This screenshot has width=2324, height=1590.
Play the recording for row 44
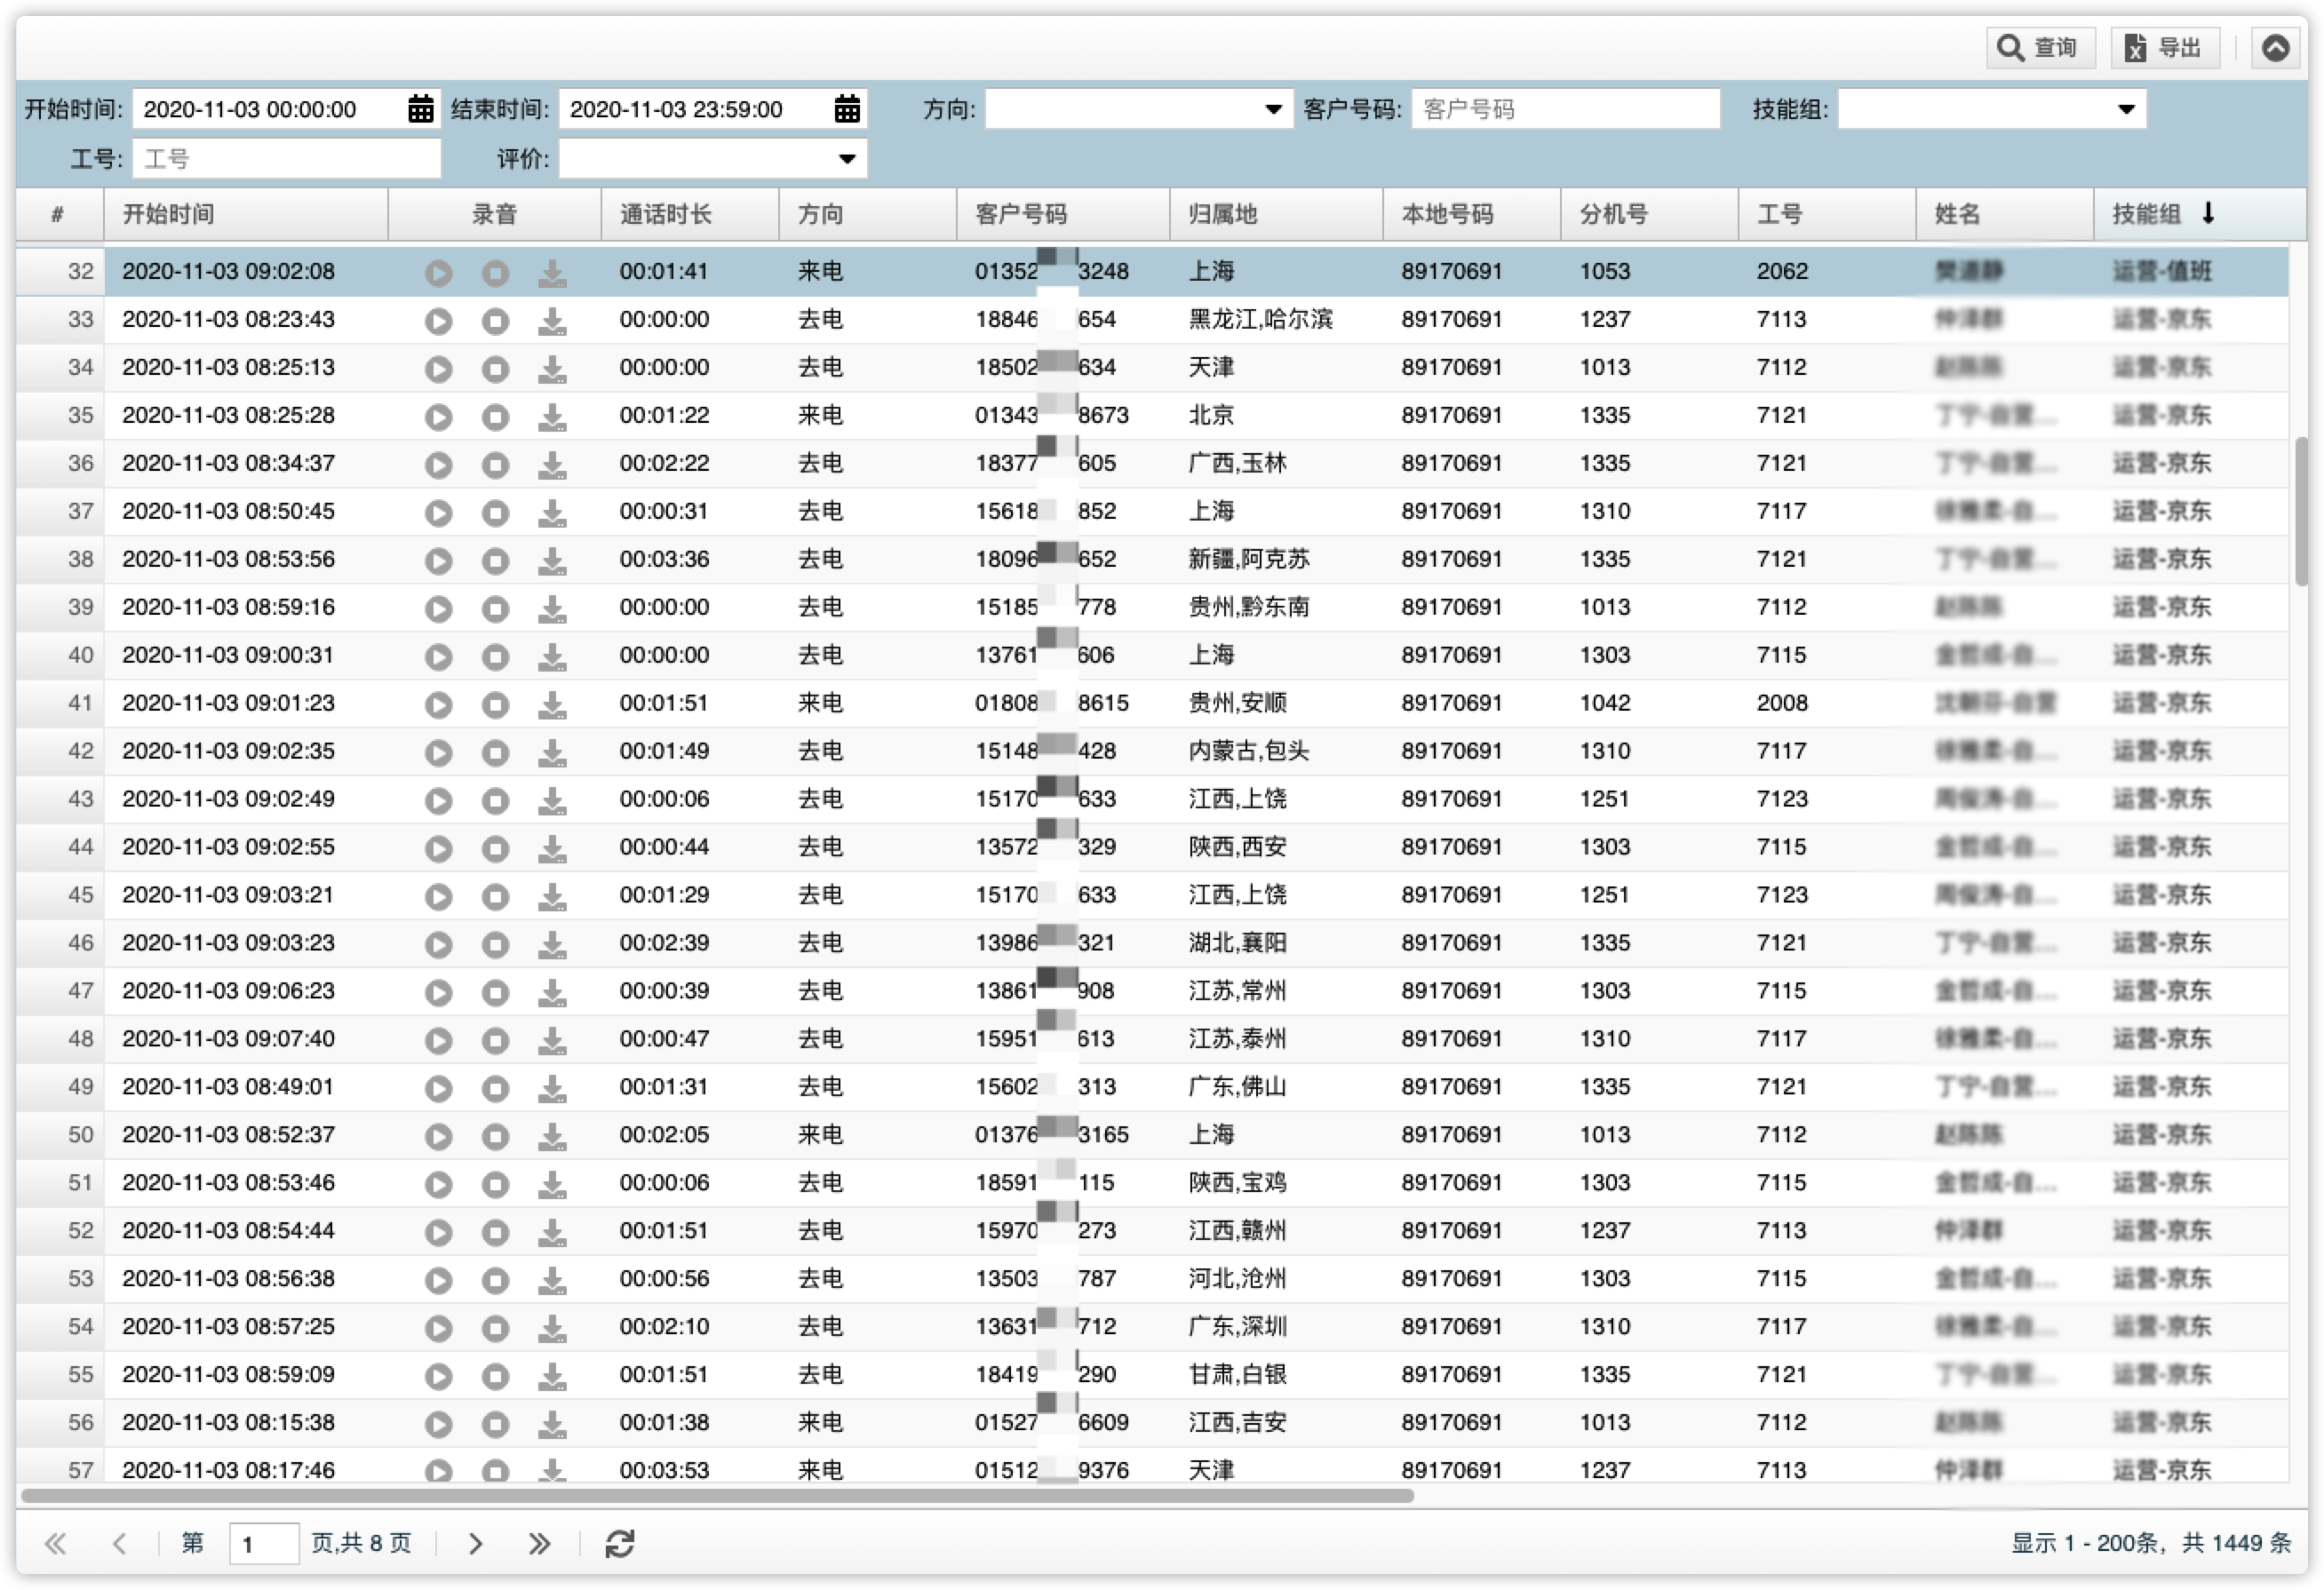pos(438,849)
